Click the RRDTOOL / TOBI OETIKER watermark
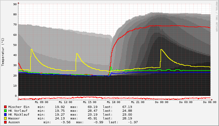This screenshot has width=219, height=126. 217,16
